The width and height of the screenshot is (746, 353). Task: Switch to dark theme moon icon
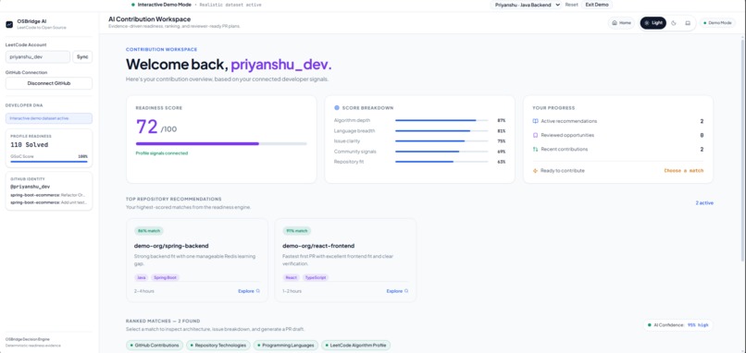point(674,23)
